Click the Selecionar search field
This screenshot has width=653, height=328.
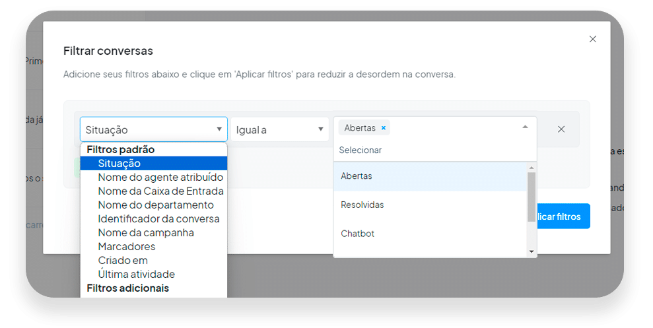[434, 150]
